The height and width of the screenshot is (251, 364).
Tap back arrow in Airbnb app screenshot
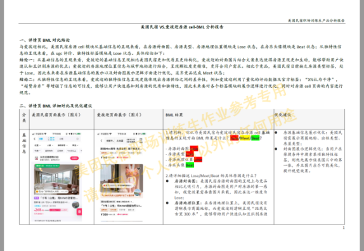pyautogui.click(x=101, y=140)
